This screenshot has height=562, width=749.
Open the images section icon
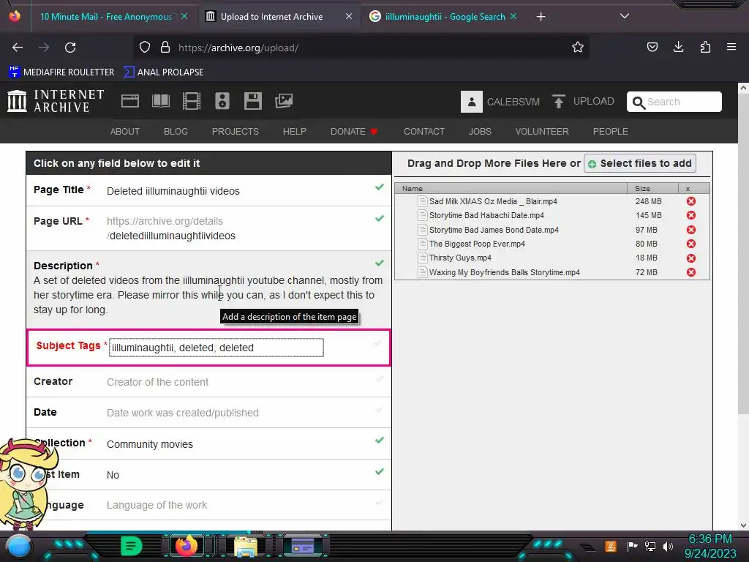click(x=283, y=101)
